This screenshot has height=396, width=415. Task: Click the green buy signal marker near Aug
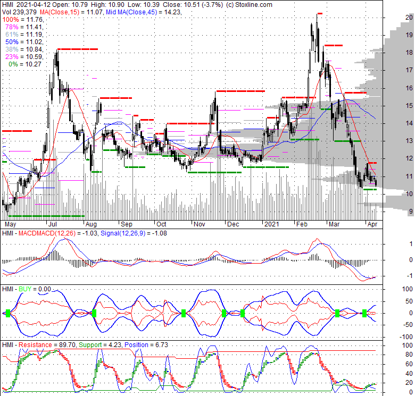(x=94, y=313)
